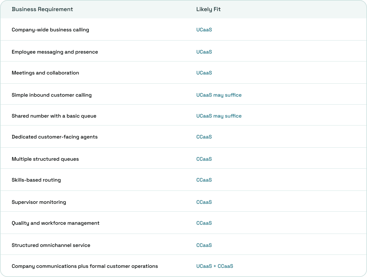Click the "Business Requirement" column header

tap(43, 10)
